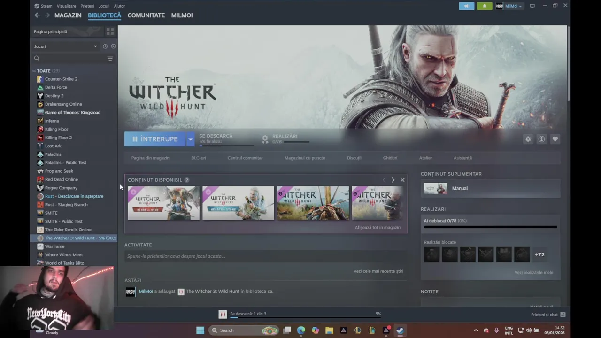601x338 pixels.
Task: Open Friends and chat icon
Action: 562,315
